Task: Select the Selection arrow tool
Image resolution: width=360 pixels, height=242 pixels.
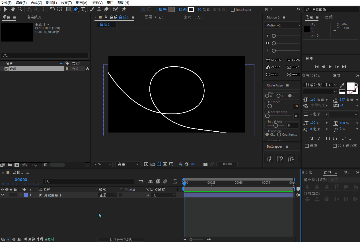Action: point(6,9)
